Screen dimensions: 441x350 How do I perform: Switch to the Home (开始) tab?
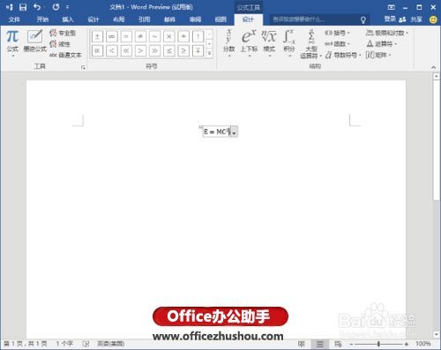(x=42, y=19)
